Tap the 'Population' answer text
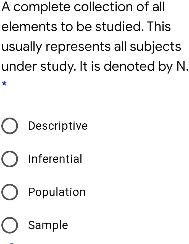 57,192
